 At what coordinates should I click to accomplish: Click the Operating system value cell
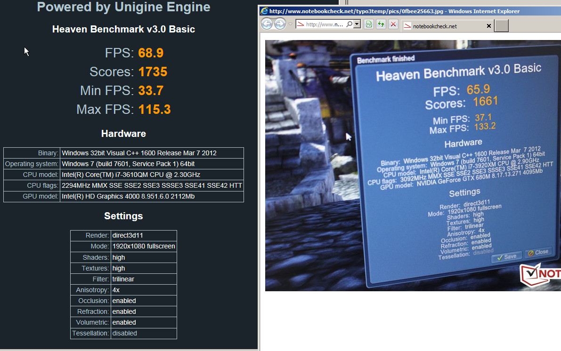[x=152, y=164]
